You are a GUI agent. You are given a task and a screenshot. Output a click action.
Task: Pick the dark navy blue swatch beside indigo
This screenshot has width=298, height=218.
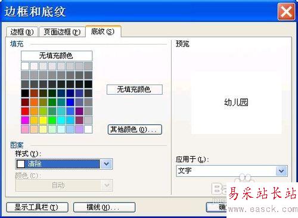[70, 93]
